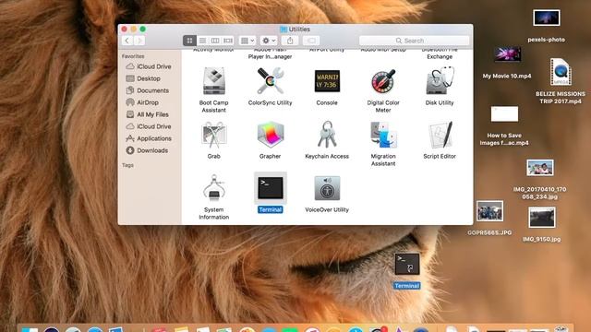
Task: Select the ColorSync Utility icon
Action: 270,81
